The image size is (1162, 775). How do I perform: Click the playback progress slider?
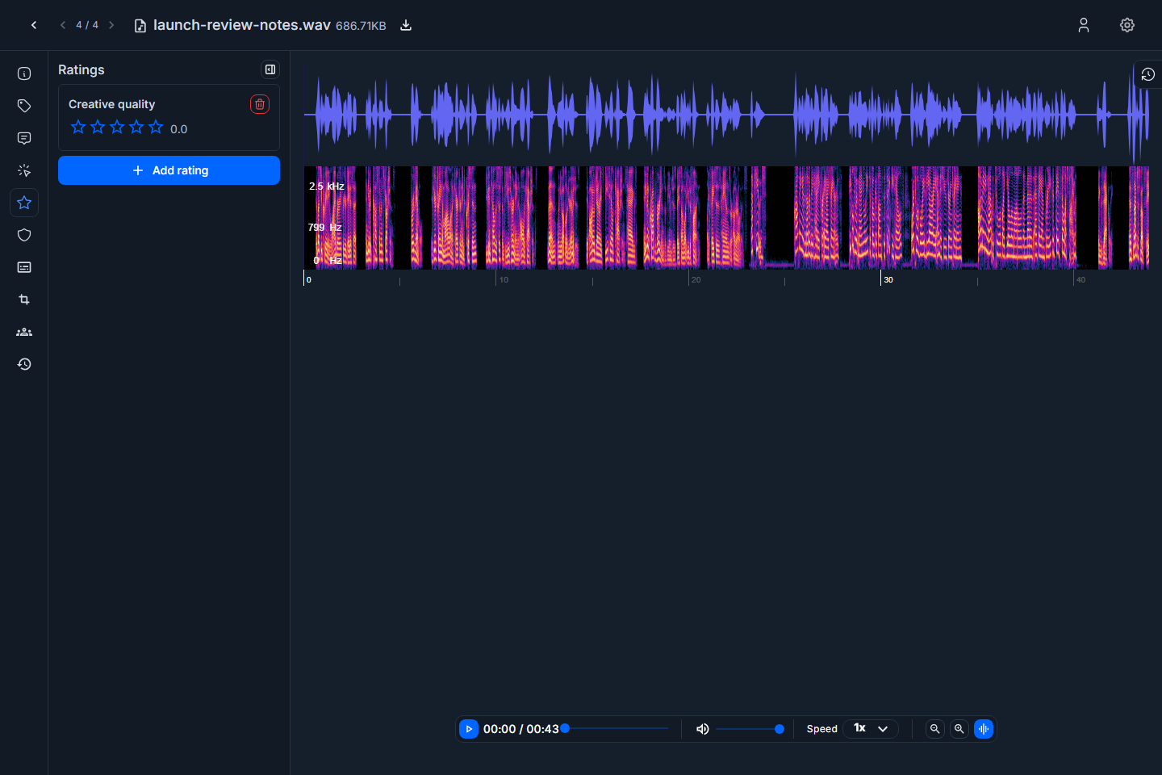pos(617,728)
